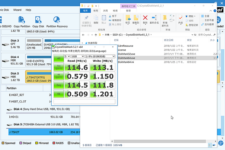
Task: Click the History item in ribbon
Action: pyautogui.click(x=192, y=25)
